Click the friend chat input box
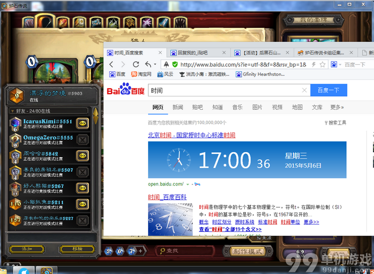The width and height of the screenshot is (374, 274). [52, 238]
